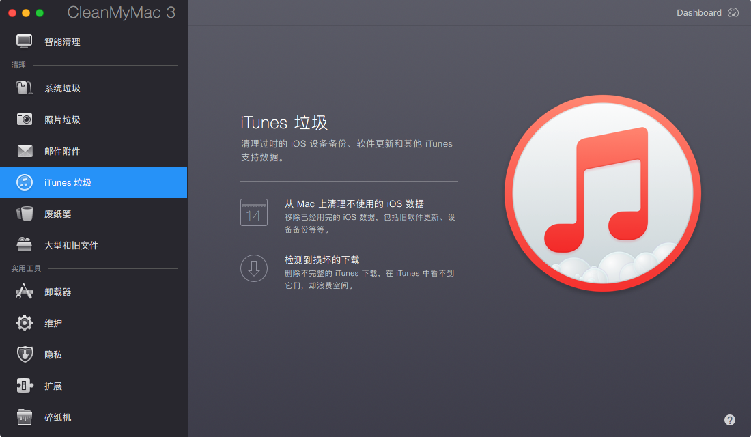Click the 大型和旧文件 box icon
The height and width of the screenshot is (437, 751).
24,245
